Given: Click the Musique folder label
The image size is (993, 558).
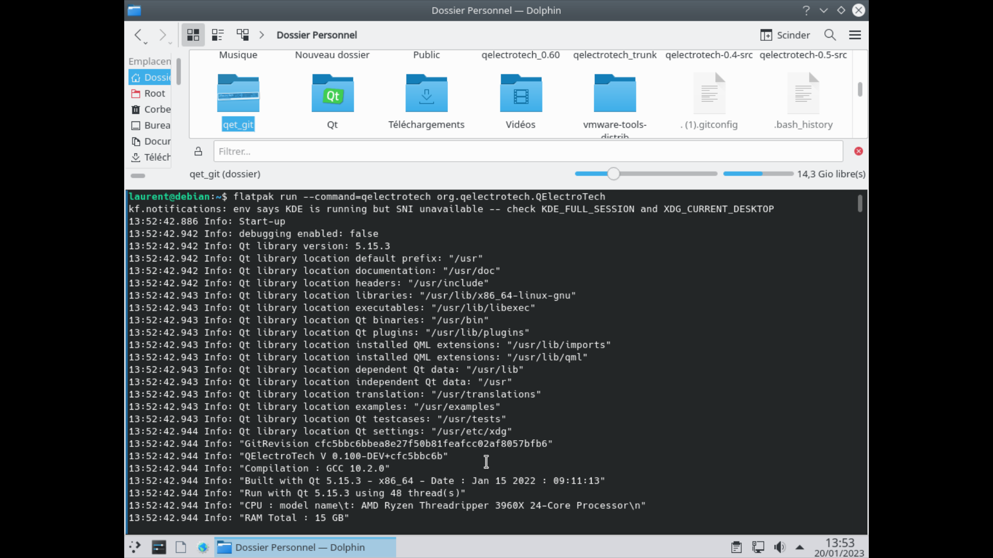Looking at the screenshot, I should click(x=238, y=55).
